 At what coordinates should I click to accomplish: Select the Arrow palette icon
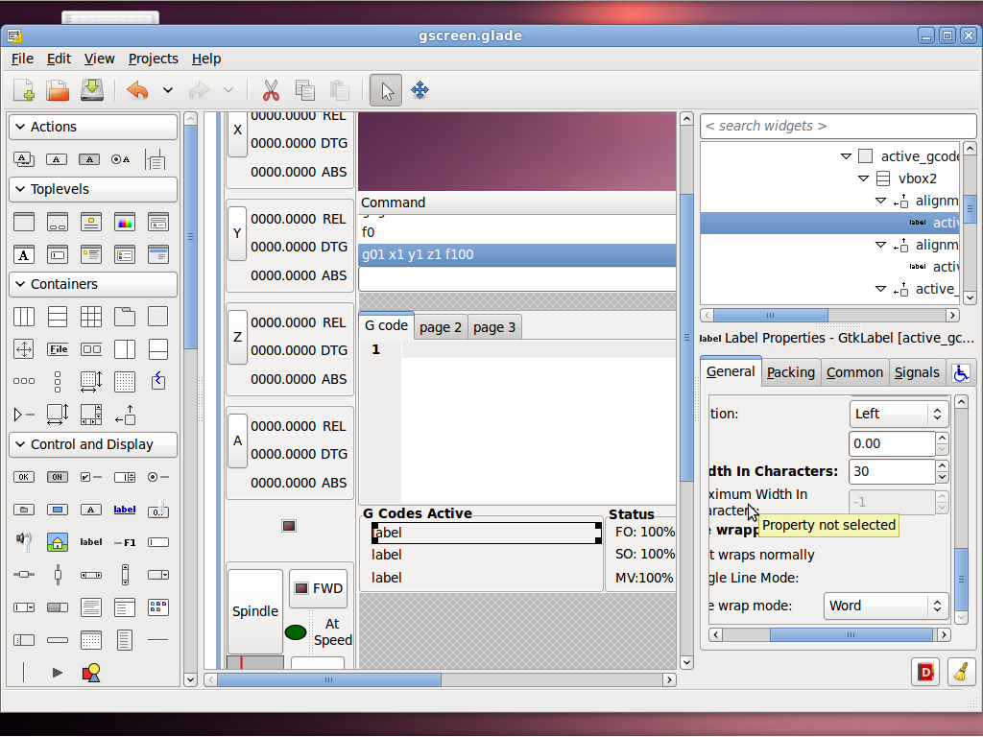point(58,673)
